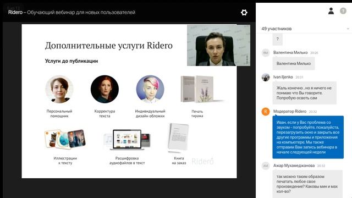Viewport: 352px width, 198px height.
Task: Click the Расшифровка аудиофайлов laptop image
Action: [127, 140]
